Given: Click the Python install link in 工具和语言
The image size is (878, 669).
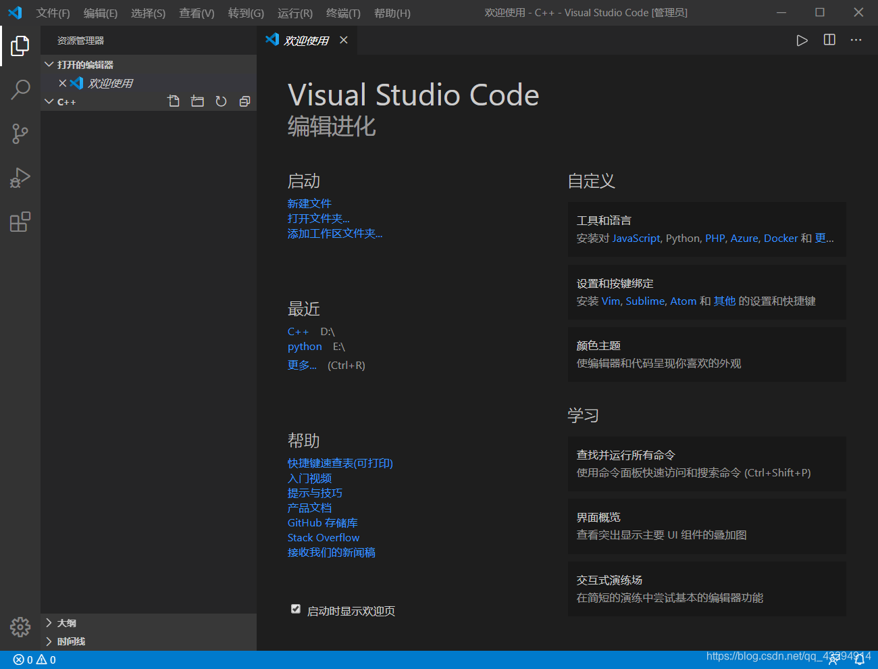Looking at the screenshot, I should click(683, 239).
